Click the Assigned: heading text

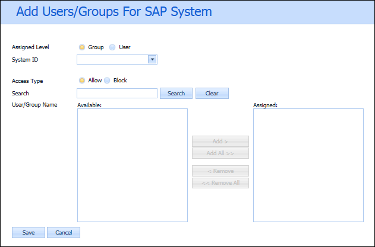point(265,105)
